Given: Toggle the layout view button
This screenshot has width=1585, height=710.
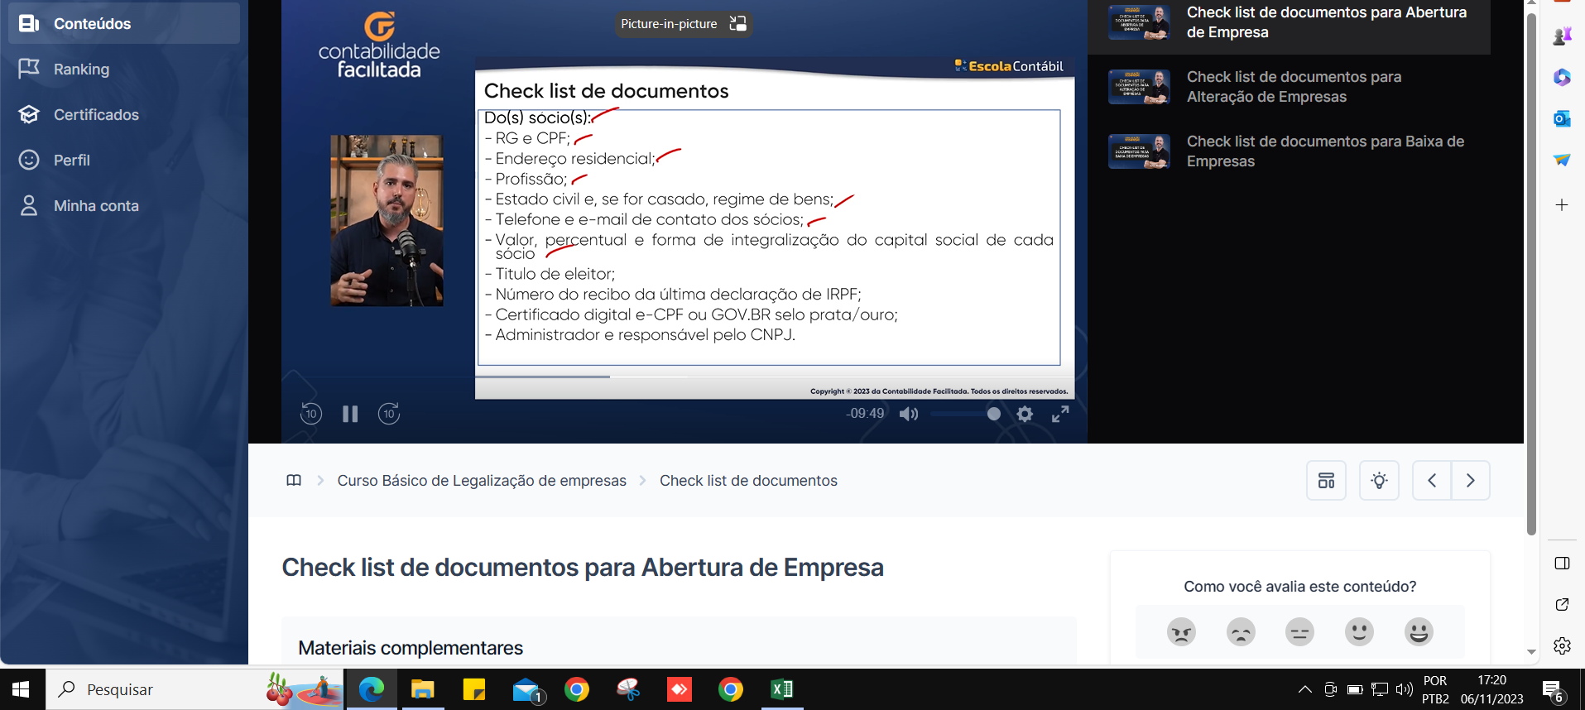Looking at the screenshot, I should tap(1326, 481).
